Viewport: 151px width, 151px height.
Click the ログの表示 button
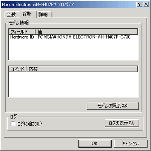122,123
